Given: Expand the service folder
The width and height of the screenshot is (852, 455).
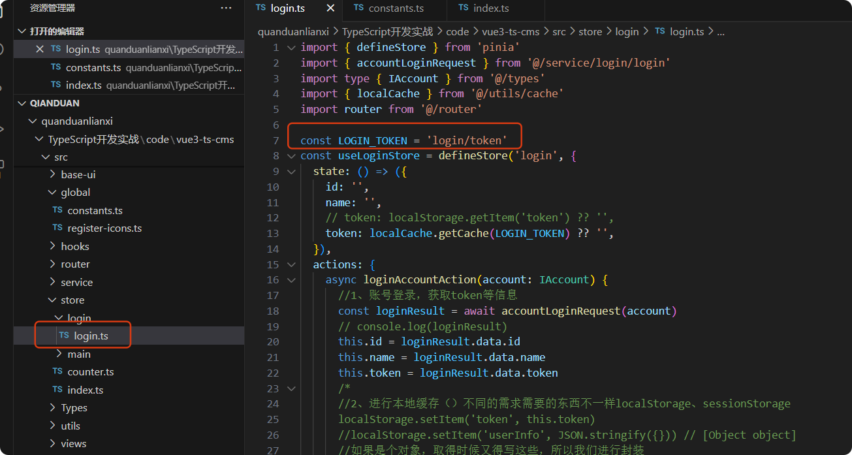Looking at the screenshot, I should tap(53, 283).
